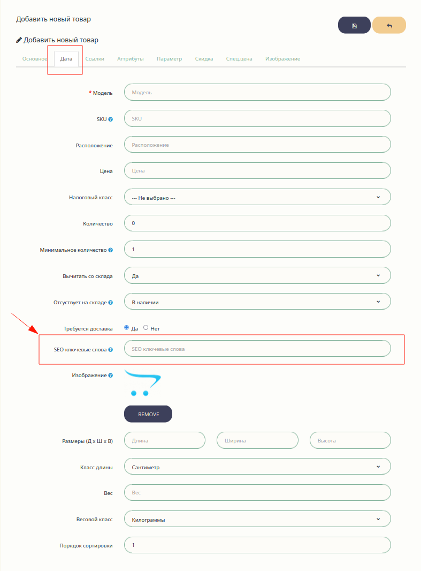Click the product cart image thumbnail
Viewport: 421px width, 571px height.
coord(142,383)
